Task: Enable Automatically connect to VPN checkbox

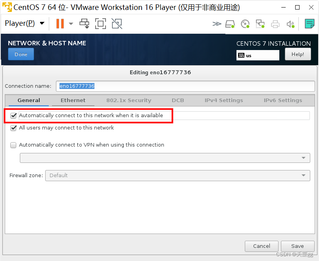Action: click(13, 145)
